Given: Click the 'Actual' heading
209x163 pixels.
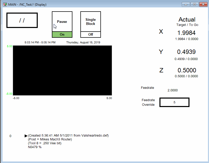Looking at the screenshot, I should click(x=187, y=20).
